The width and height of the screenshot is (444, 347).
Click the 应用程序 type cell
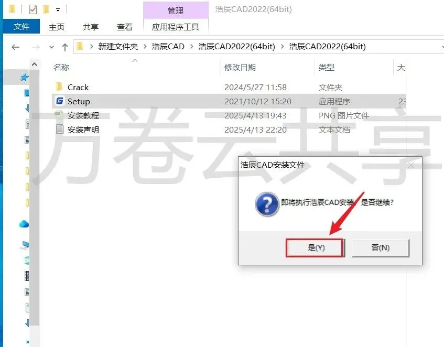point(334,102)
